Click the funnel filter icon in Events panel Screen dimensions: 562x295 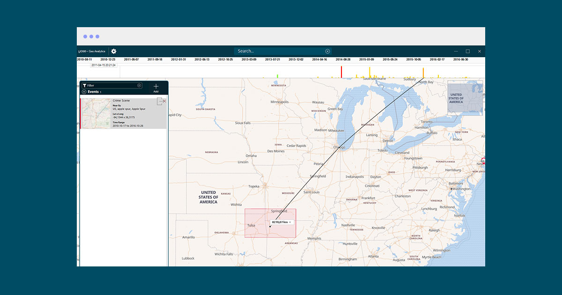point(84,86)
